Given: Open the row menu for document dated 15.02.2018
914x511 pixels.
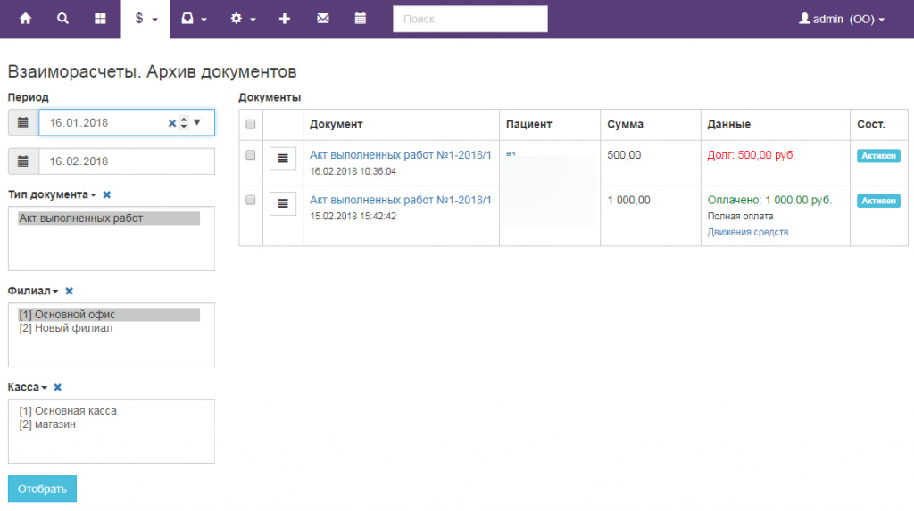Looking at the screenshot, I should pyautogui.click(x=283, y=203).
